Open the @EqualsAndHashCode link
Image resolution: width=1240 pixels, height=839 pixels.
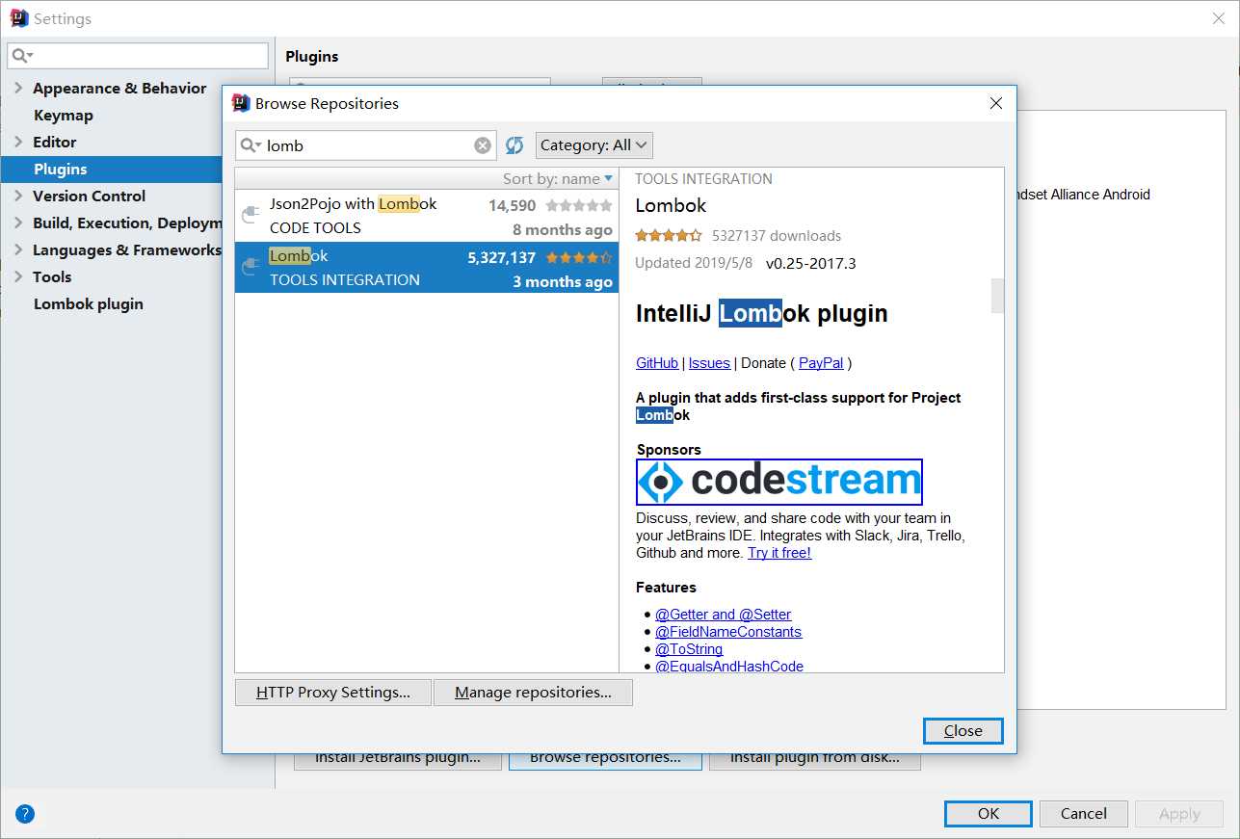pos(729,667)
